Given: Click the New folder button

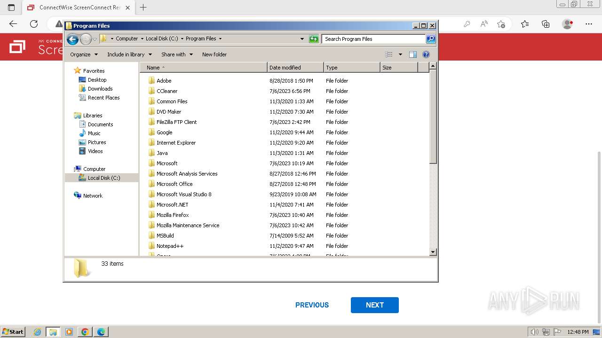Looking at the screenshot, I should click(x=214, y=54).
